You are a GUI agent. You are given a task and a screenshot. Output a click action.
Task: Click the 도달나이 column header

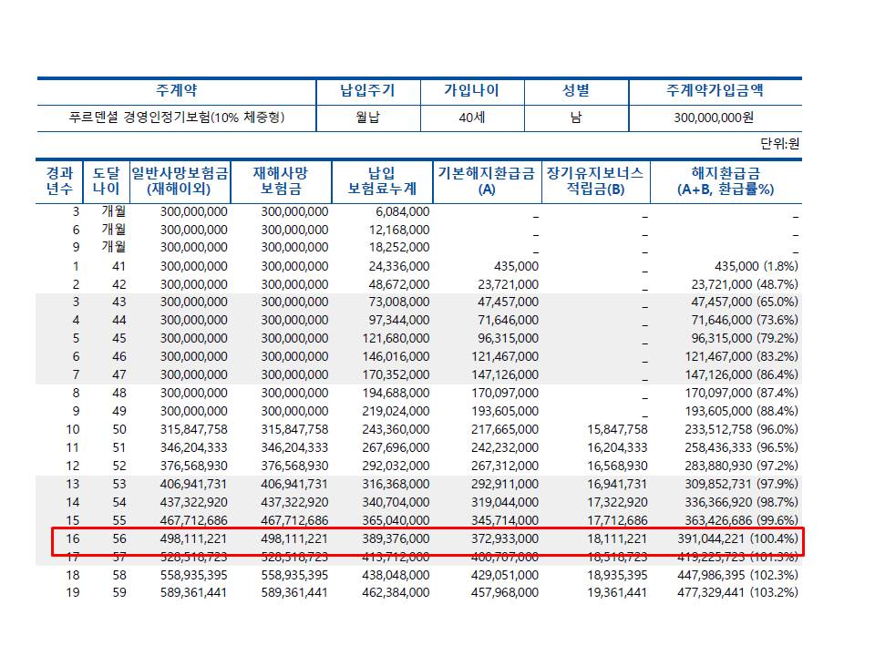pyautogui.click(x=106, y=180)
